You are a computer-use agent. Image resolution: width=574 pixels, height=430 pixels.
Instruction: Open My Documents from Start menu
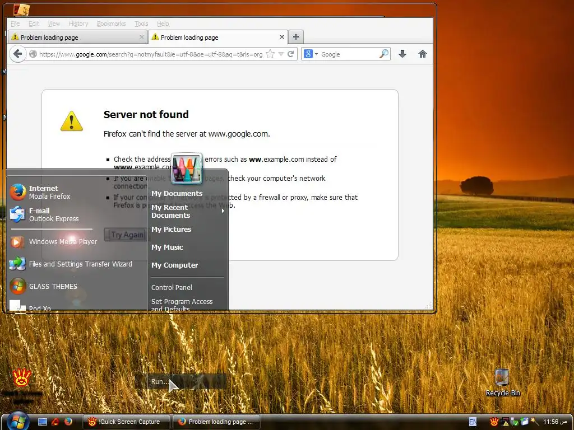click(x=177, y=193)
